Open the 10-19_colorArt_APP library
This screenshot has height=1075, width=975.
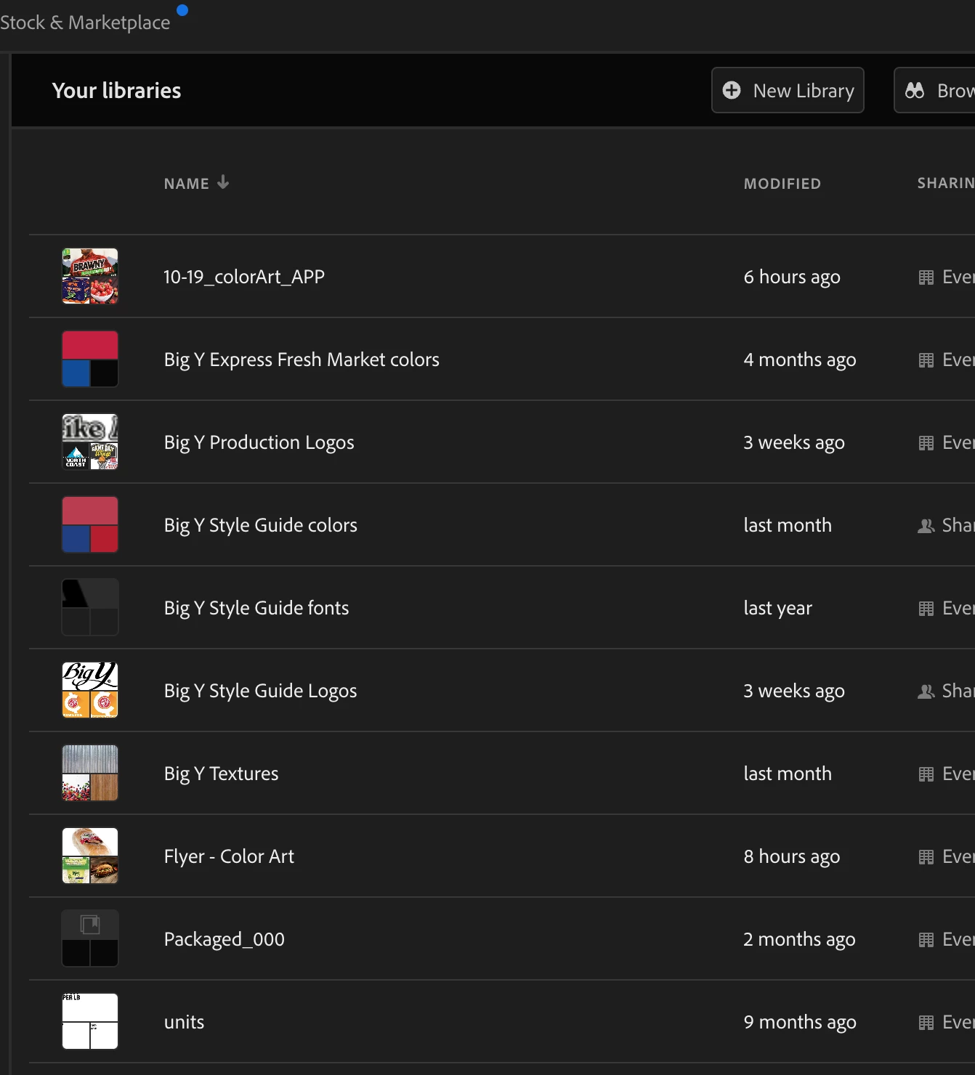click(x=244, y=277)
